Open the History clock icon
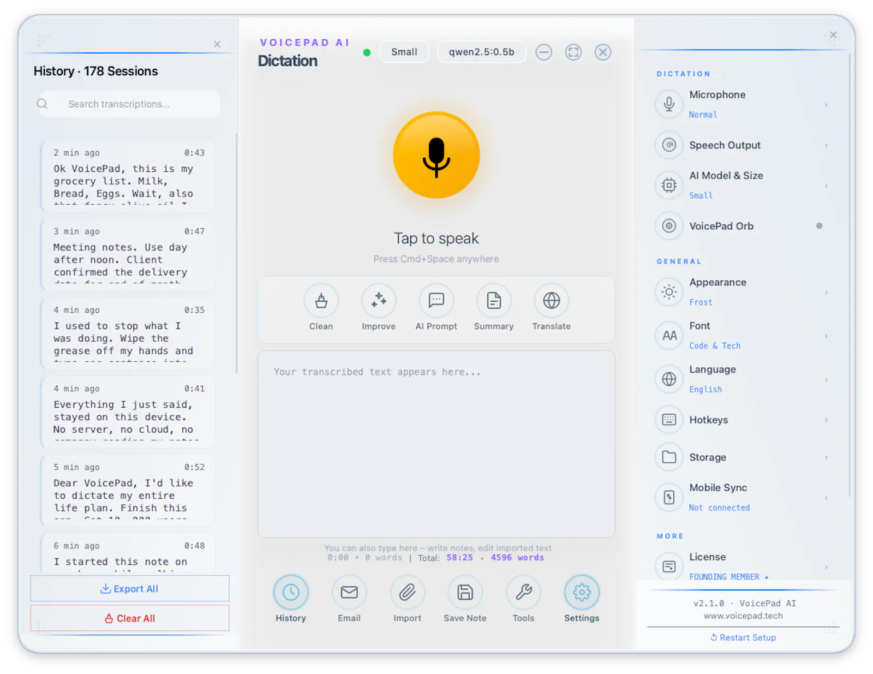The image size is (873, 674). pyautogui.click(x=291, y=592)
